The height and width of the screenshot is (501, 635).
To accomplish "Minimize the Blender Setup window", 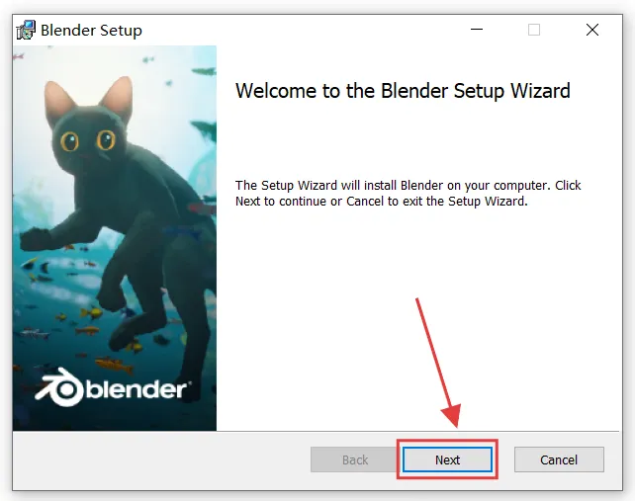I will [477, 30].
